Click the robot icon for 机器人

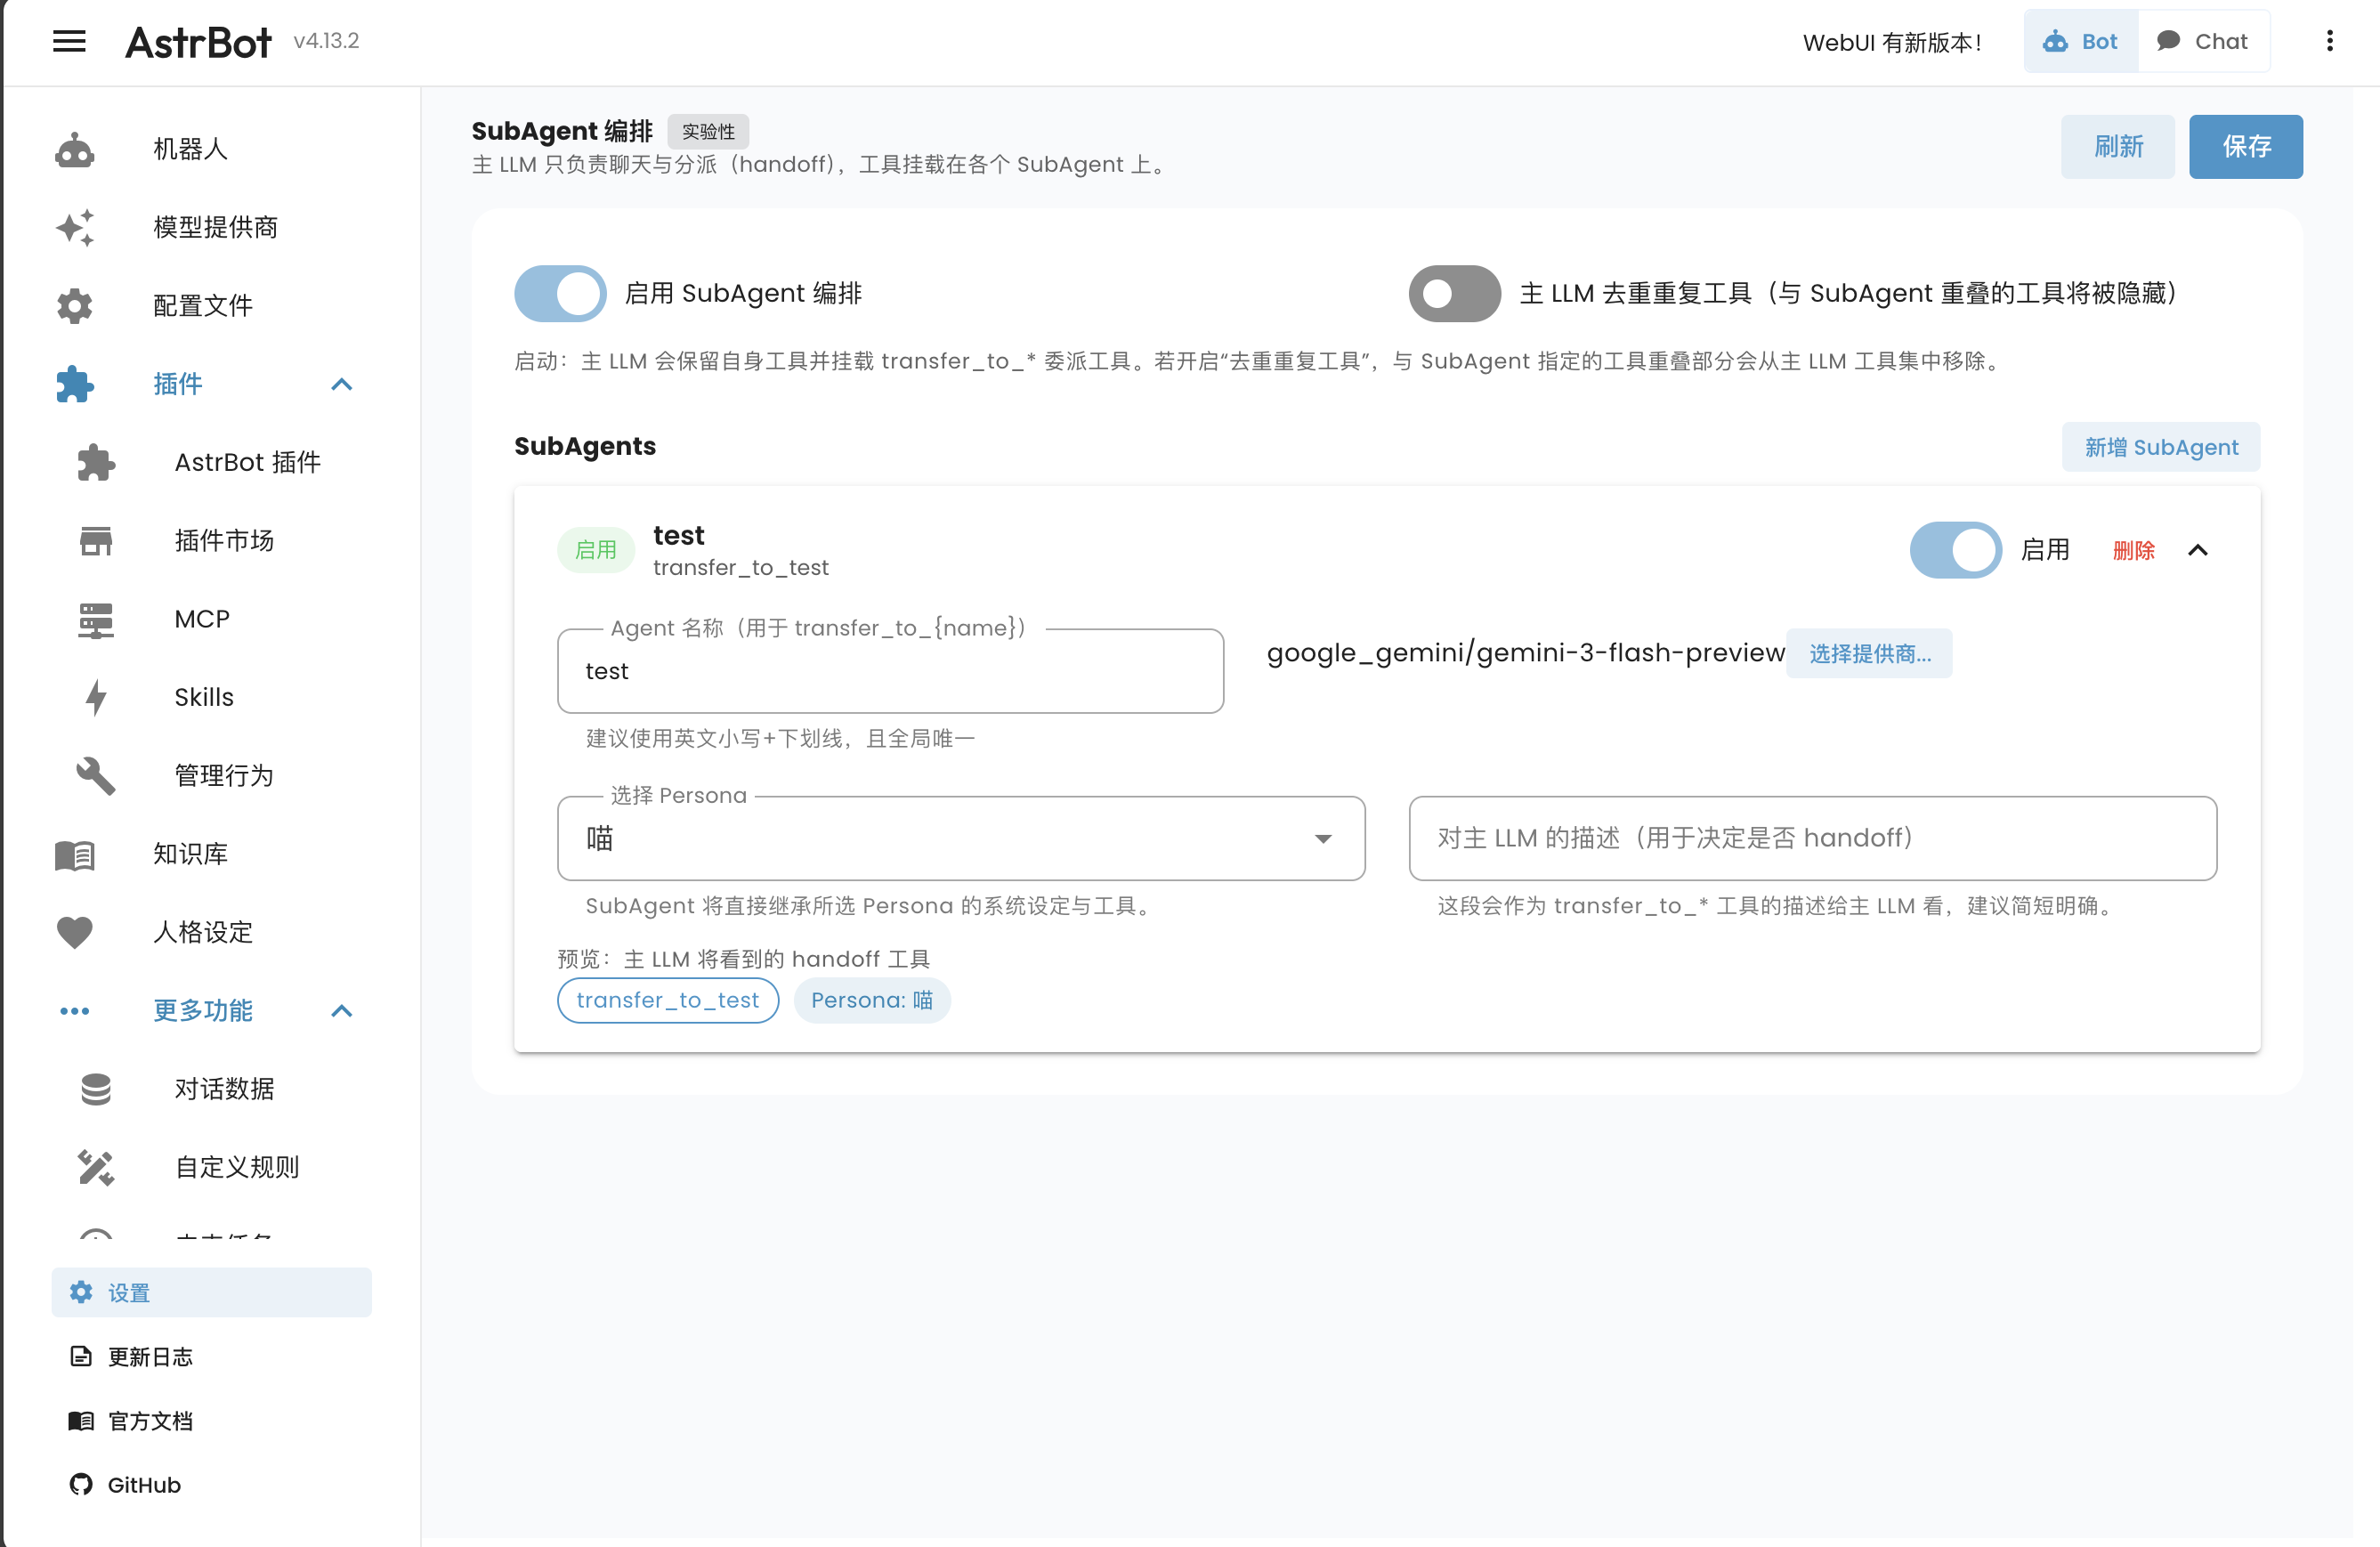(x=75, y=149)
